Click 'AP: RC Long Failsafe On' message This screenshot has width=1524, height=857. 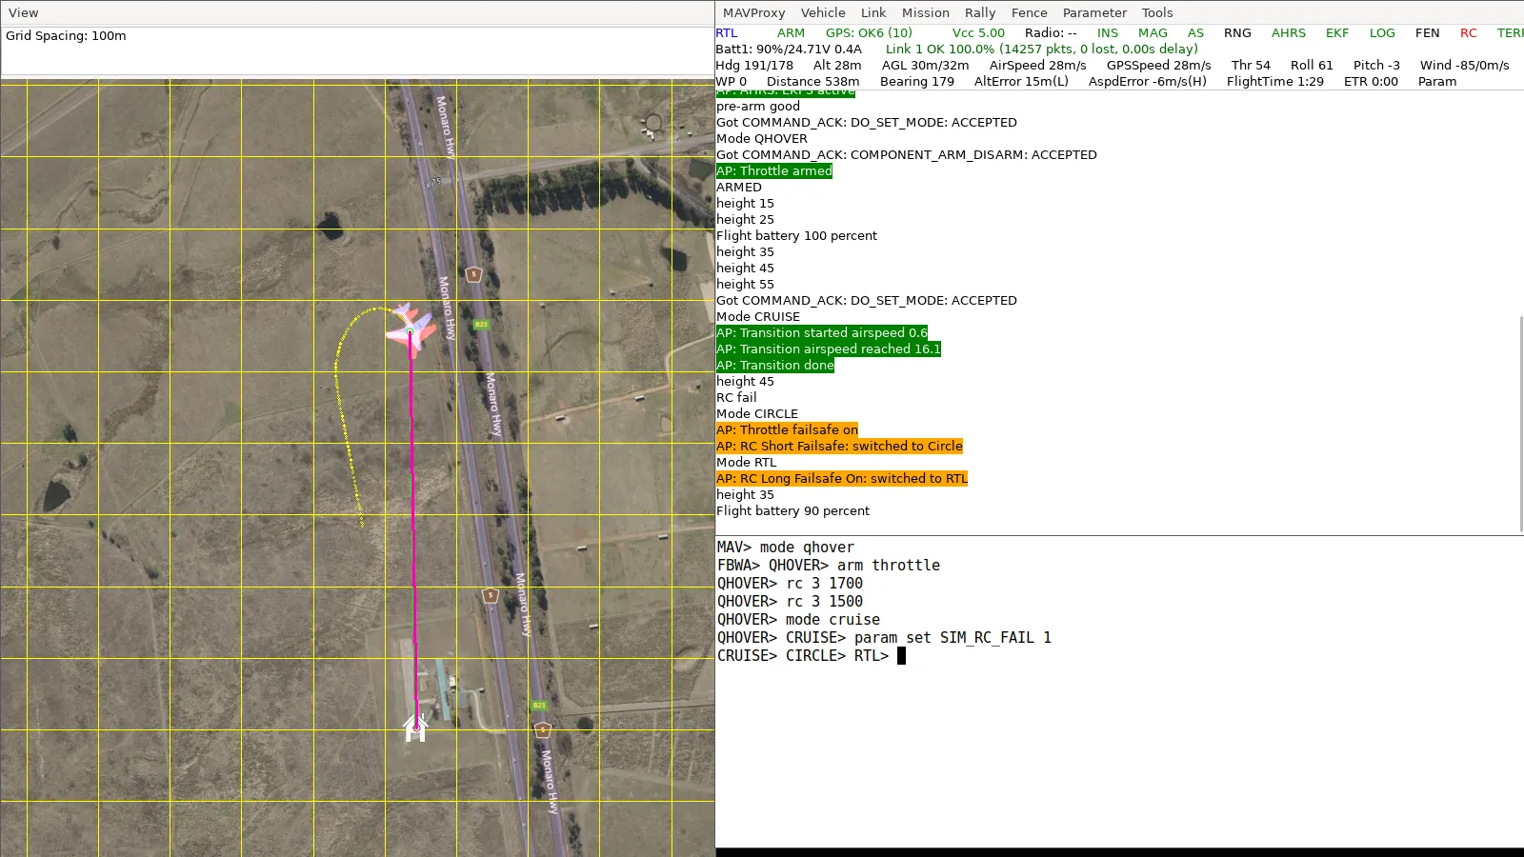[x=842, y=478]
